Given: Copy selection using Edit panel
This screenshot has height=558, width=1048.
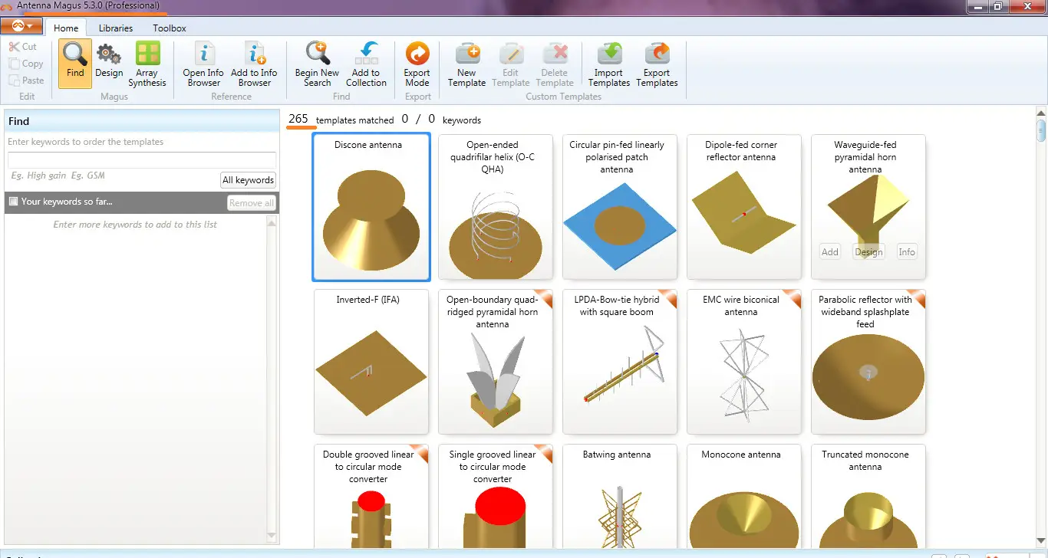Looking at the screenshot, I should point(26,63).
